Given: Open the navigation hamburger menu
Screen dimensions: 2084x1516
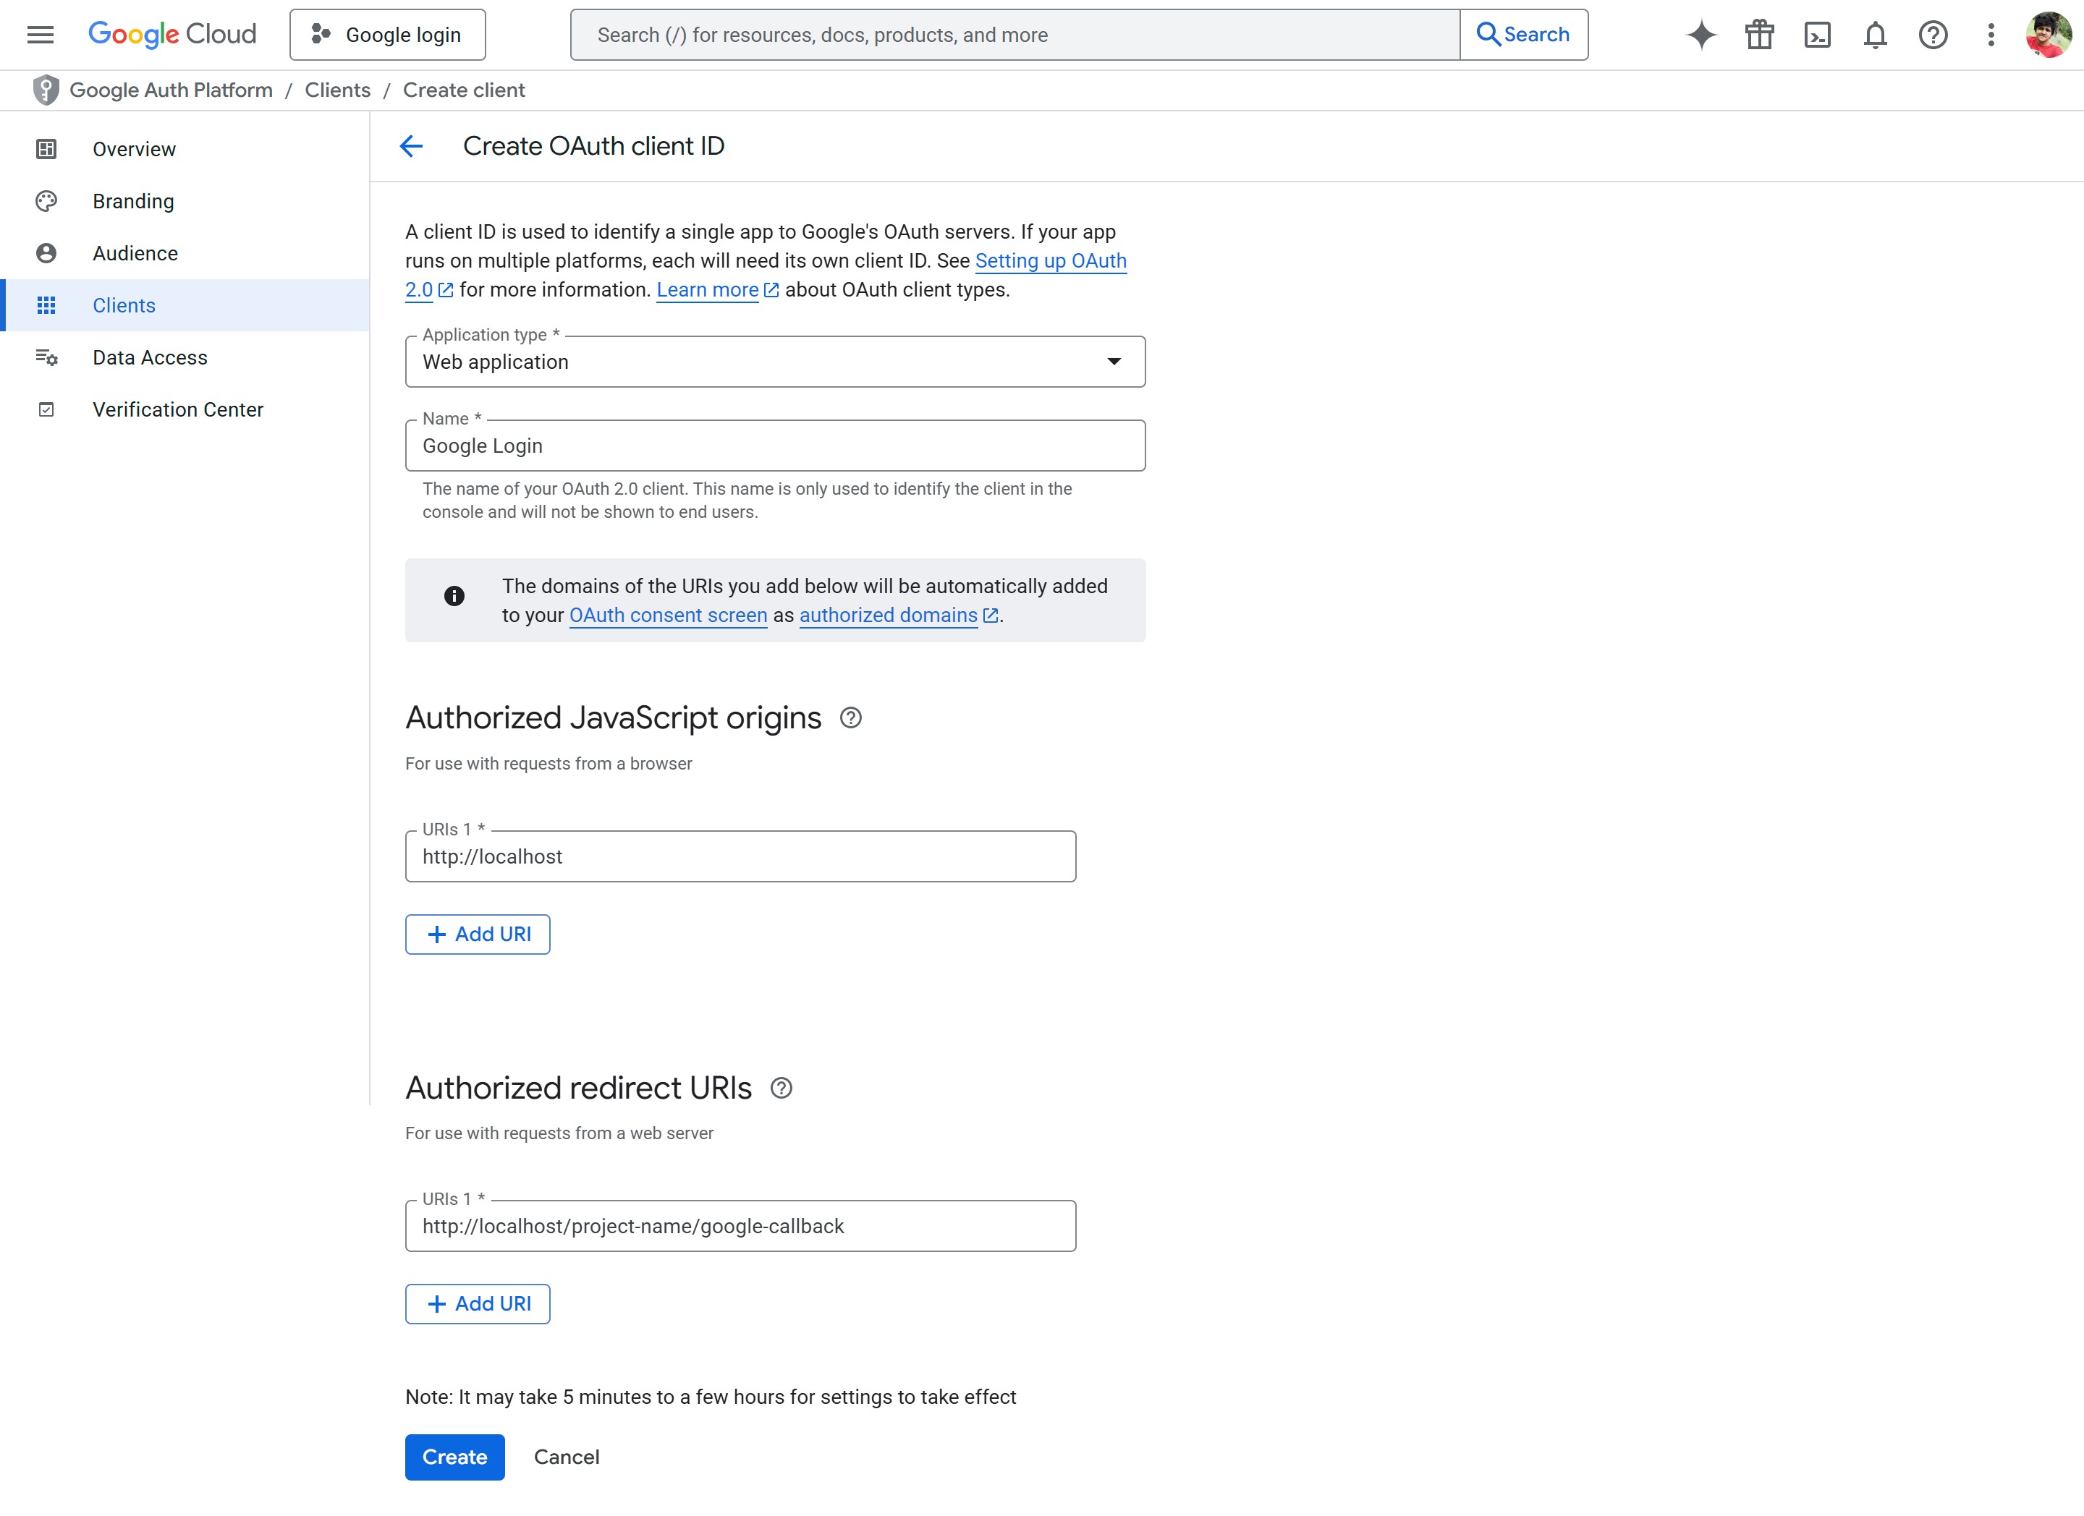Looking at the screenshot, I should pos(41,34).
